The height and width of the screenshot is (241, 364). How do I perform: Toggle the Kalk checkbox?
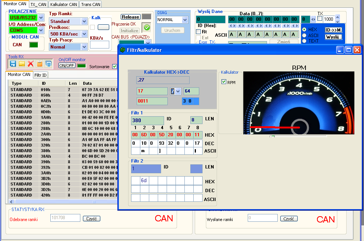(x=93, y=27)
